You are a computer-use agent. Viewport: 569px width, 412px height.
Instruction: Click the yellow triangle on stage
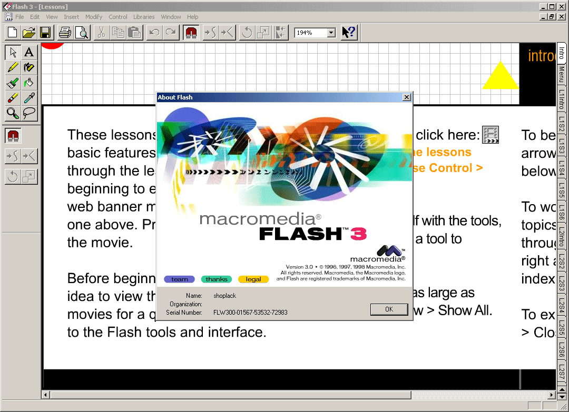(501, 77)
